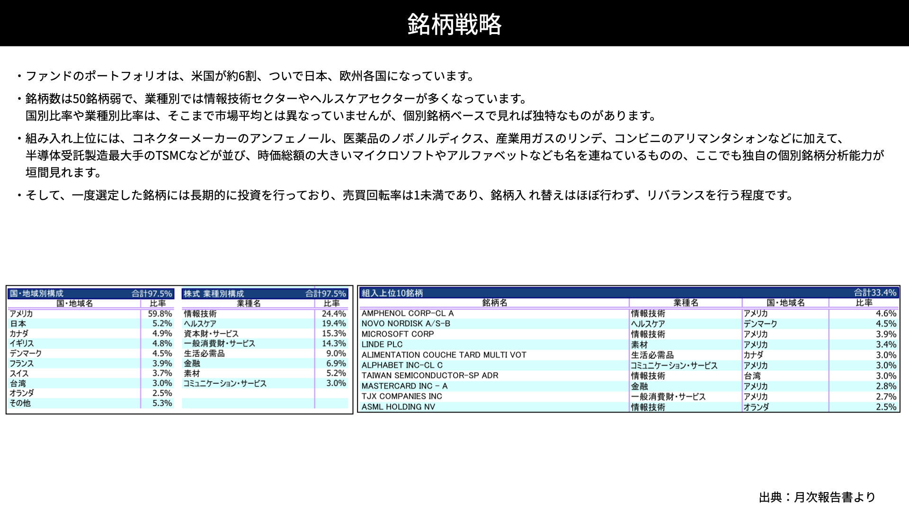Click the slide title 銘柄戦略
909x511 pixels.
[454, 24]
